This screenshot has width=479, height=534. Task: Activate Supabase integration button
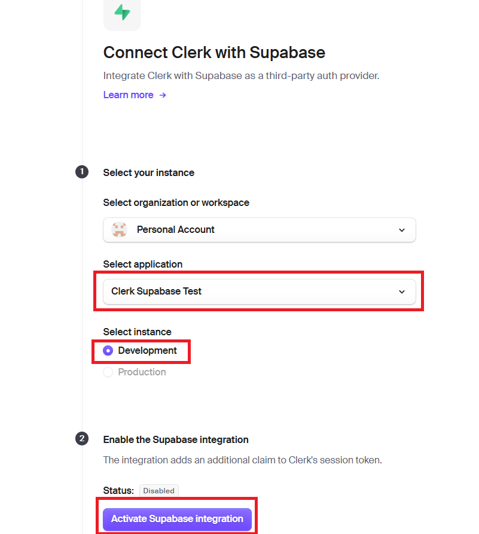click(177, 518)
